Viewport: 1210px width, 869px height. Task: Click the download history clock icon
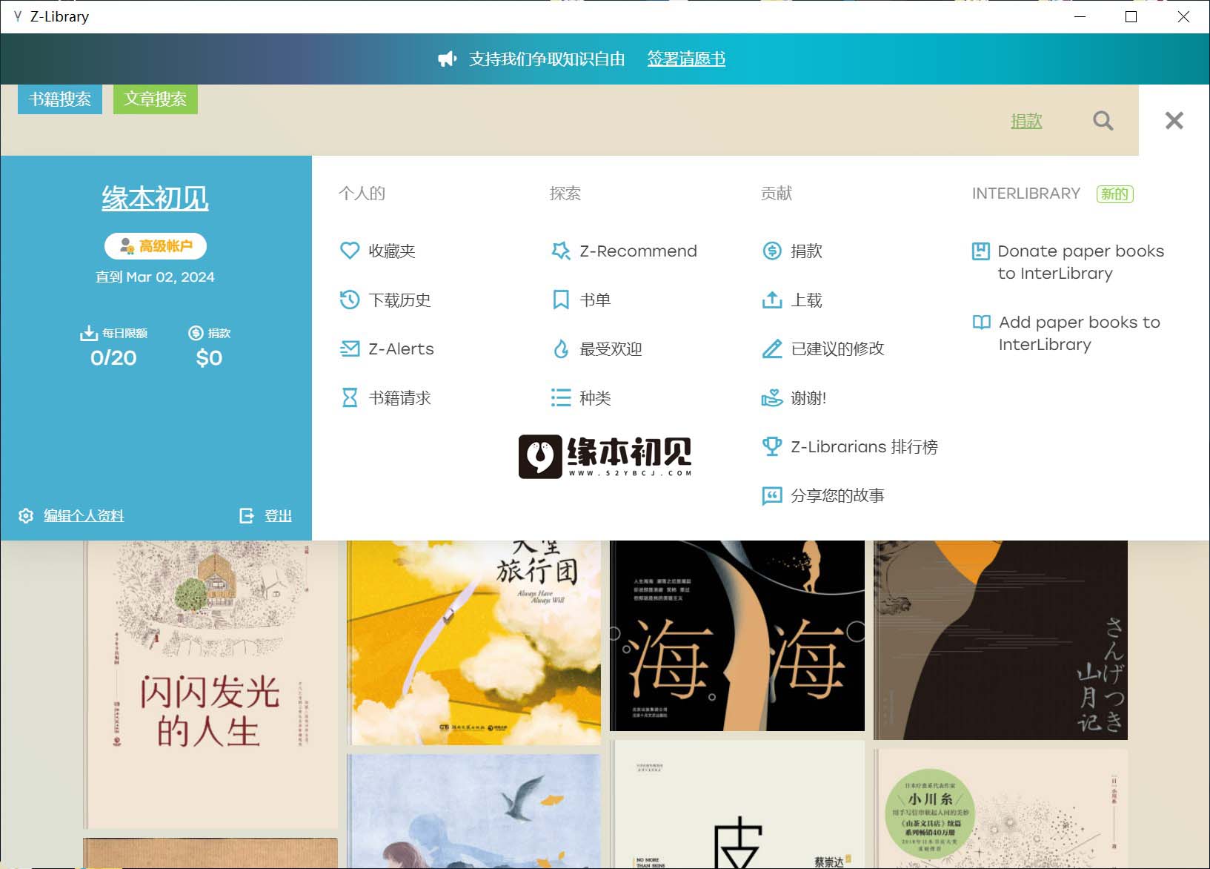pyautogui.click(x=350, y=300)
